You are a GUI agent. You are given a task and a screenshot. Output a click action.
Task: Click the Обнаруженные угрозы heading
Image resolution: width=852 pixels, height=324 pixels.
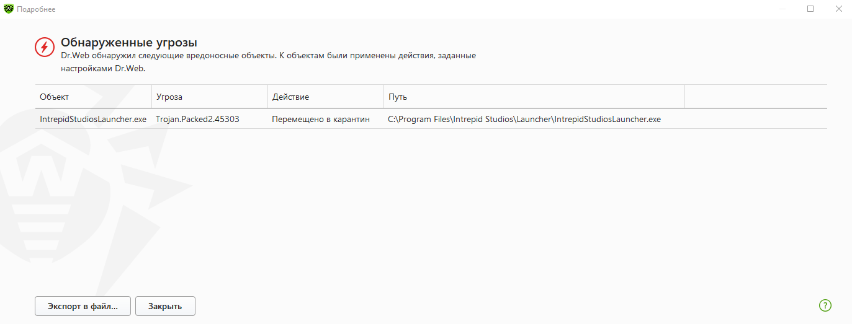(129, 43)
